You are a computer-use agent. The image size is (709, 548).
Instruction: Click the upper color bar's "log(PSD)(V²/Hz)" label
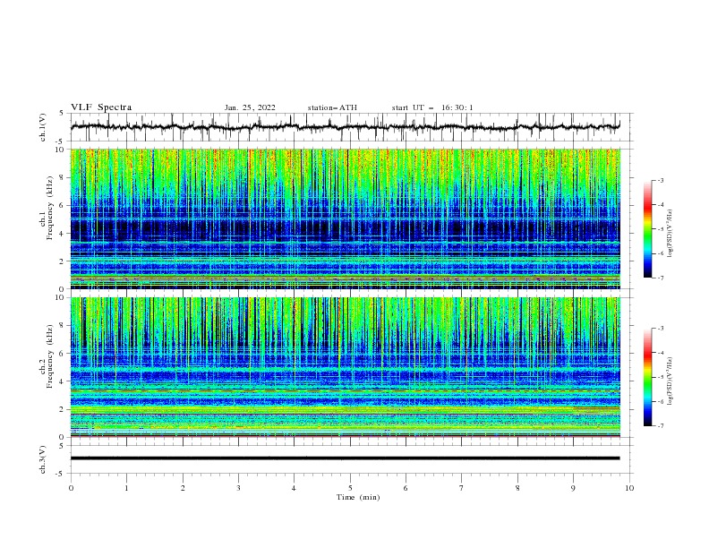coord(670,234)
